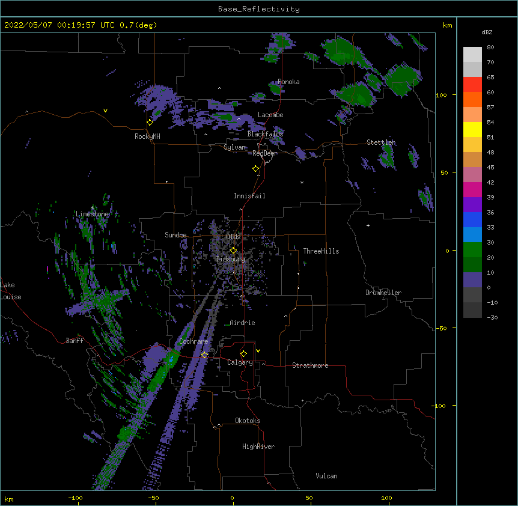Pick the yellow 54-51 dBZ legend swatch
This screenshot has height=506, width=518.
tap(472, 130)
